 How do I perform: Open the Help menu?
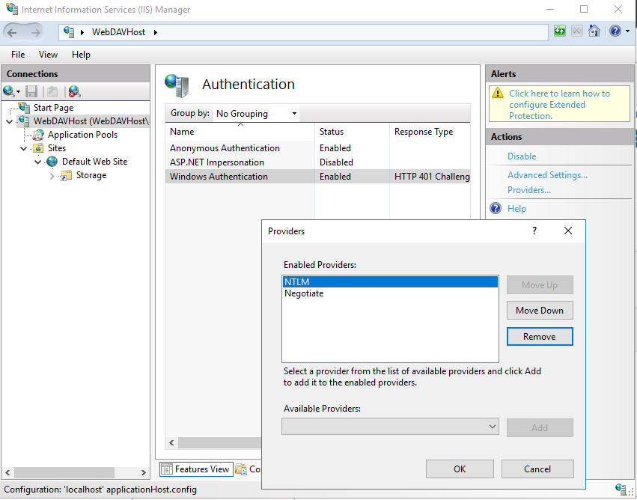click(81, 55)
